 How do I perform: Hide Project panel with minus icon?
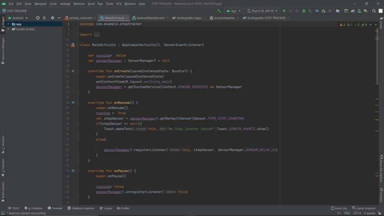pos(59,18)
